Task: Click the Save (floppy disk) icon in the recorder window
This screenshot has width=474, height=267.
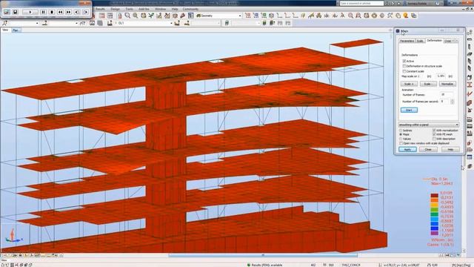Action: [x=15, y=12]
